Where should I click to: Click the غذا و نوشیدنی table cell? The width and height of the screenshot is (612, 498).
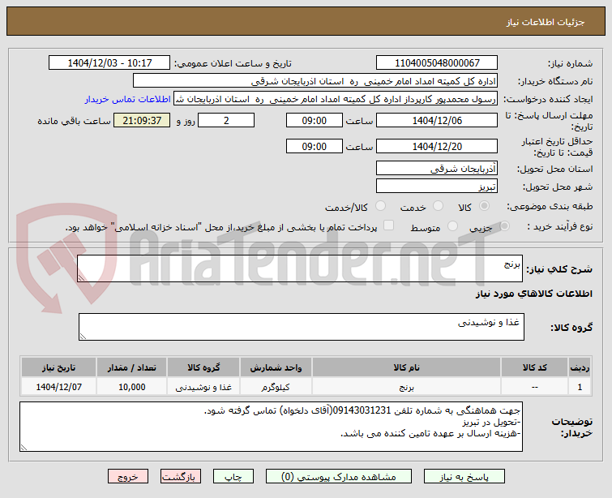point(203,387)
